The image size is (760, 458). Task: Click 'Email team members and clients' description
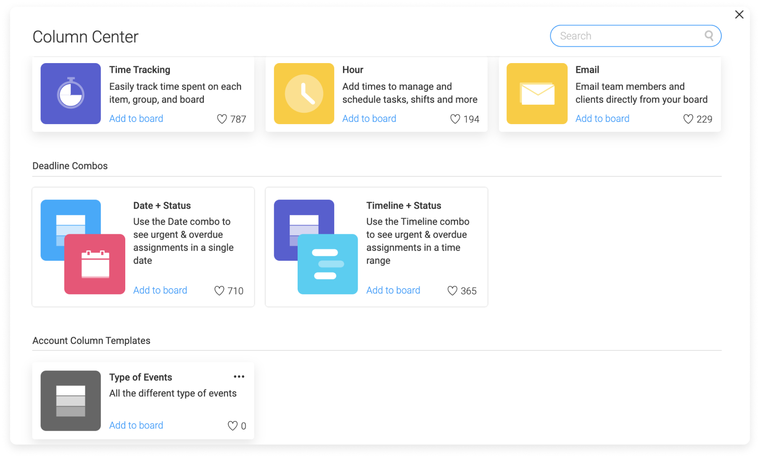[x=641, y=93]
